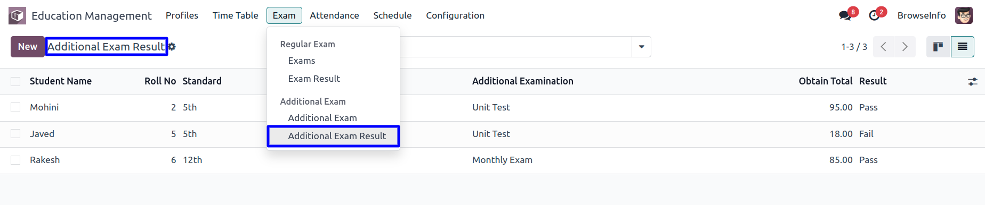Viewport: 985px width, 205px height.
Task: Open the Attendance menu
Action: coord(334,15)
